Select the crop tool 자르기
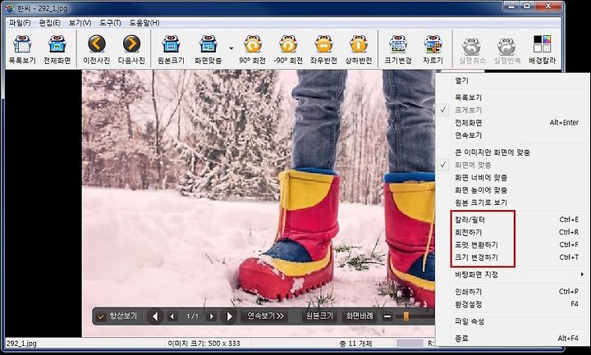 tap(433, 49)
